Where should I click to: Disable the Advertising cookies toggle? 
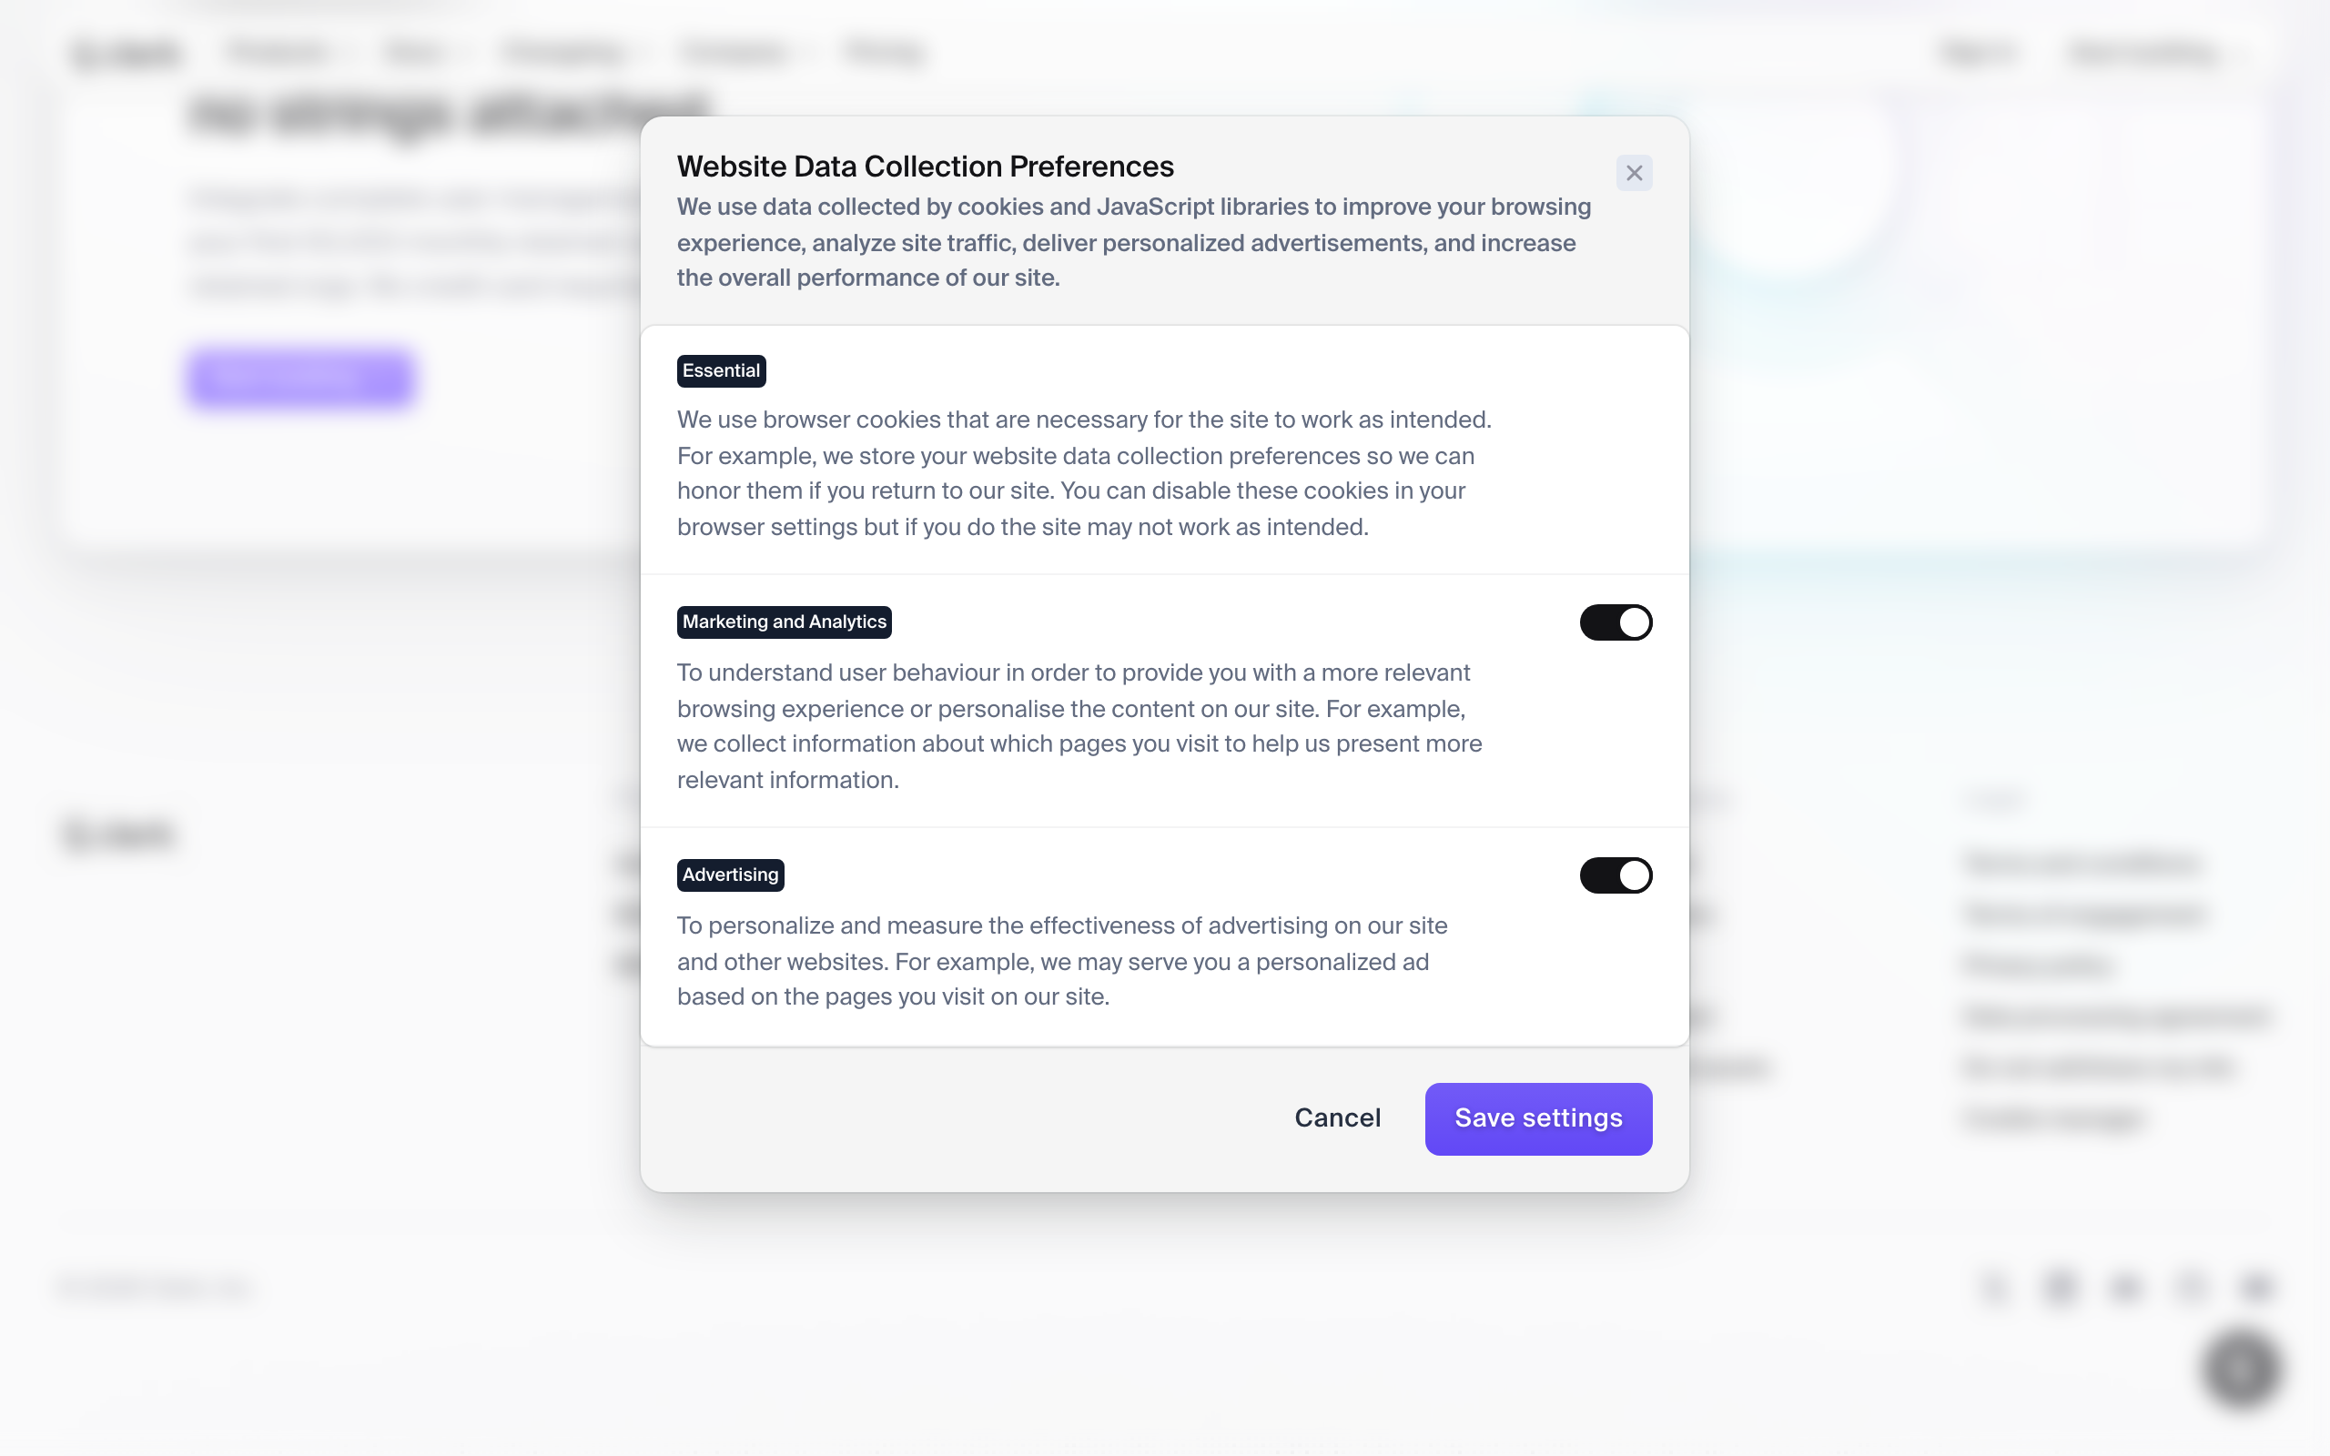(1616, 875)
